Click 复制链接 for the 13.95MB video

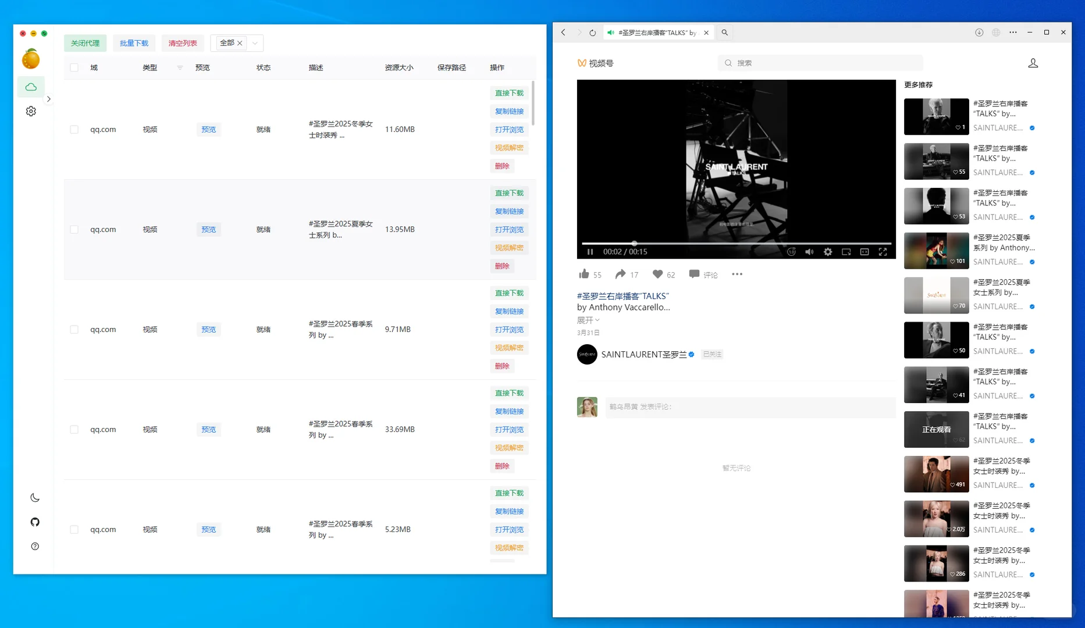tap(509, 211)
